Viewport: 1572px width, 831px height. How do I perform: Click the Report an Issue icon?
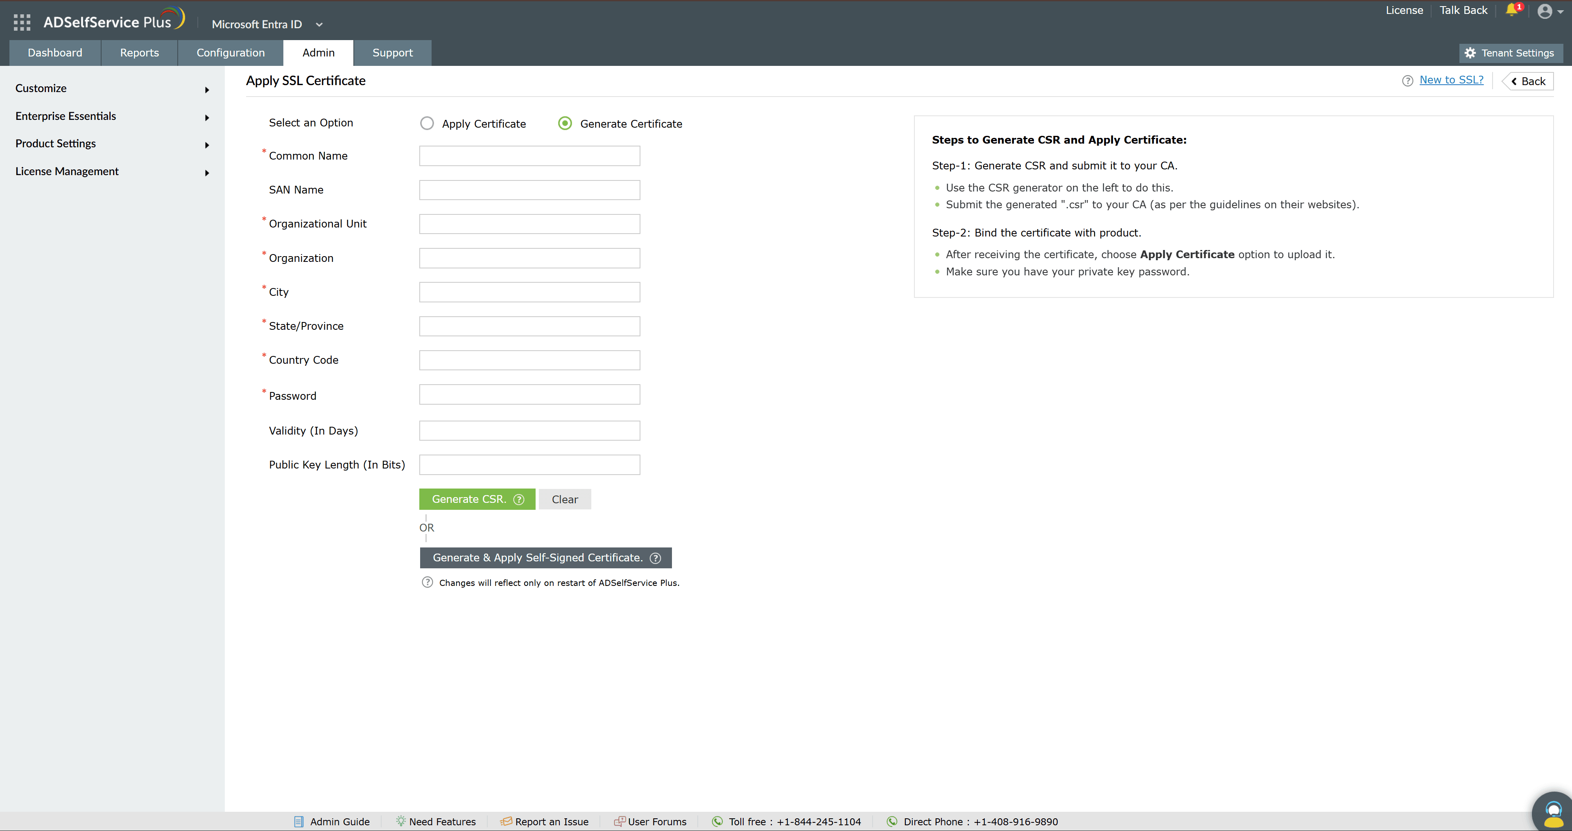tap(506, 821)
